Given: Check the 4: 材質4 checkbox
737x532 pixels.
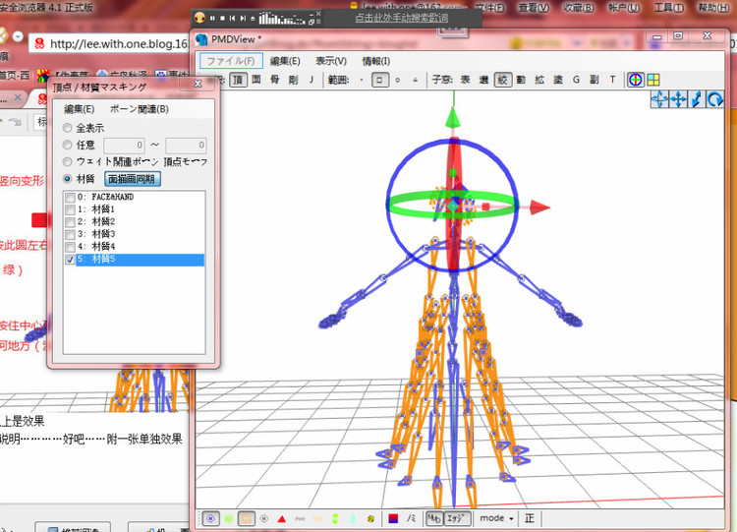Looking at the screenshot, I should pos(70,247).
